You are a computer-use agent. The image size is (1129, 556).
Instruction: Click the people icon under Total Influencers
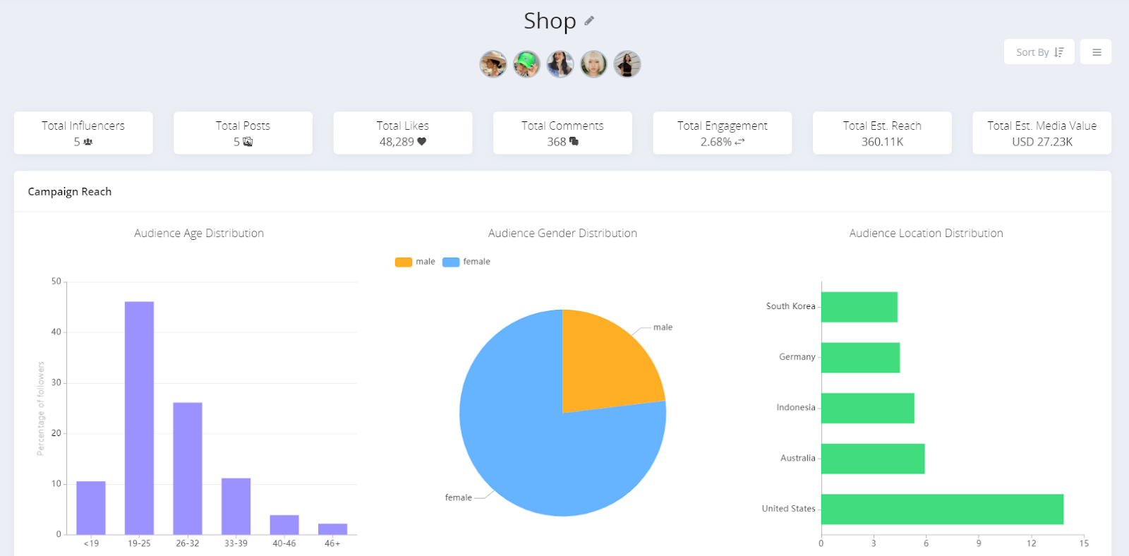[x=88, y=142]
